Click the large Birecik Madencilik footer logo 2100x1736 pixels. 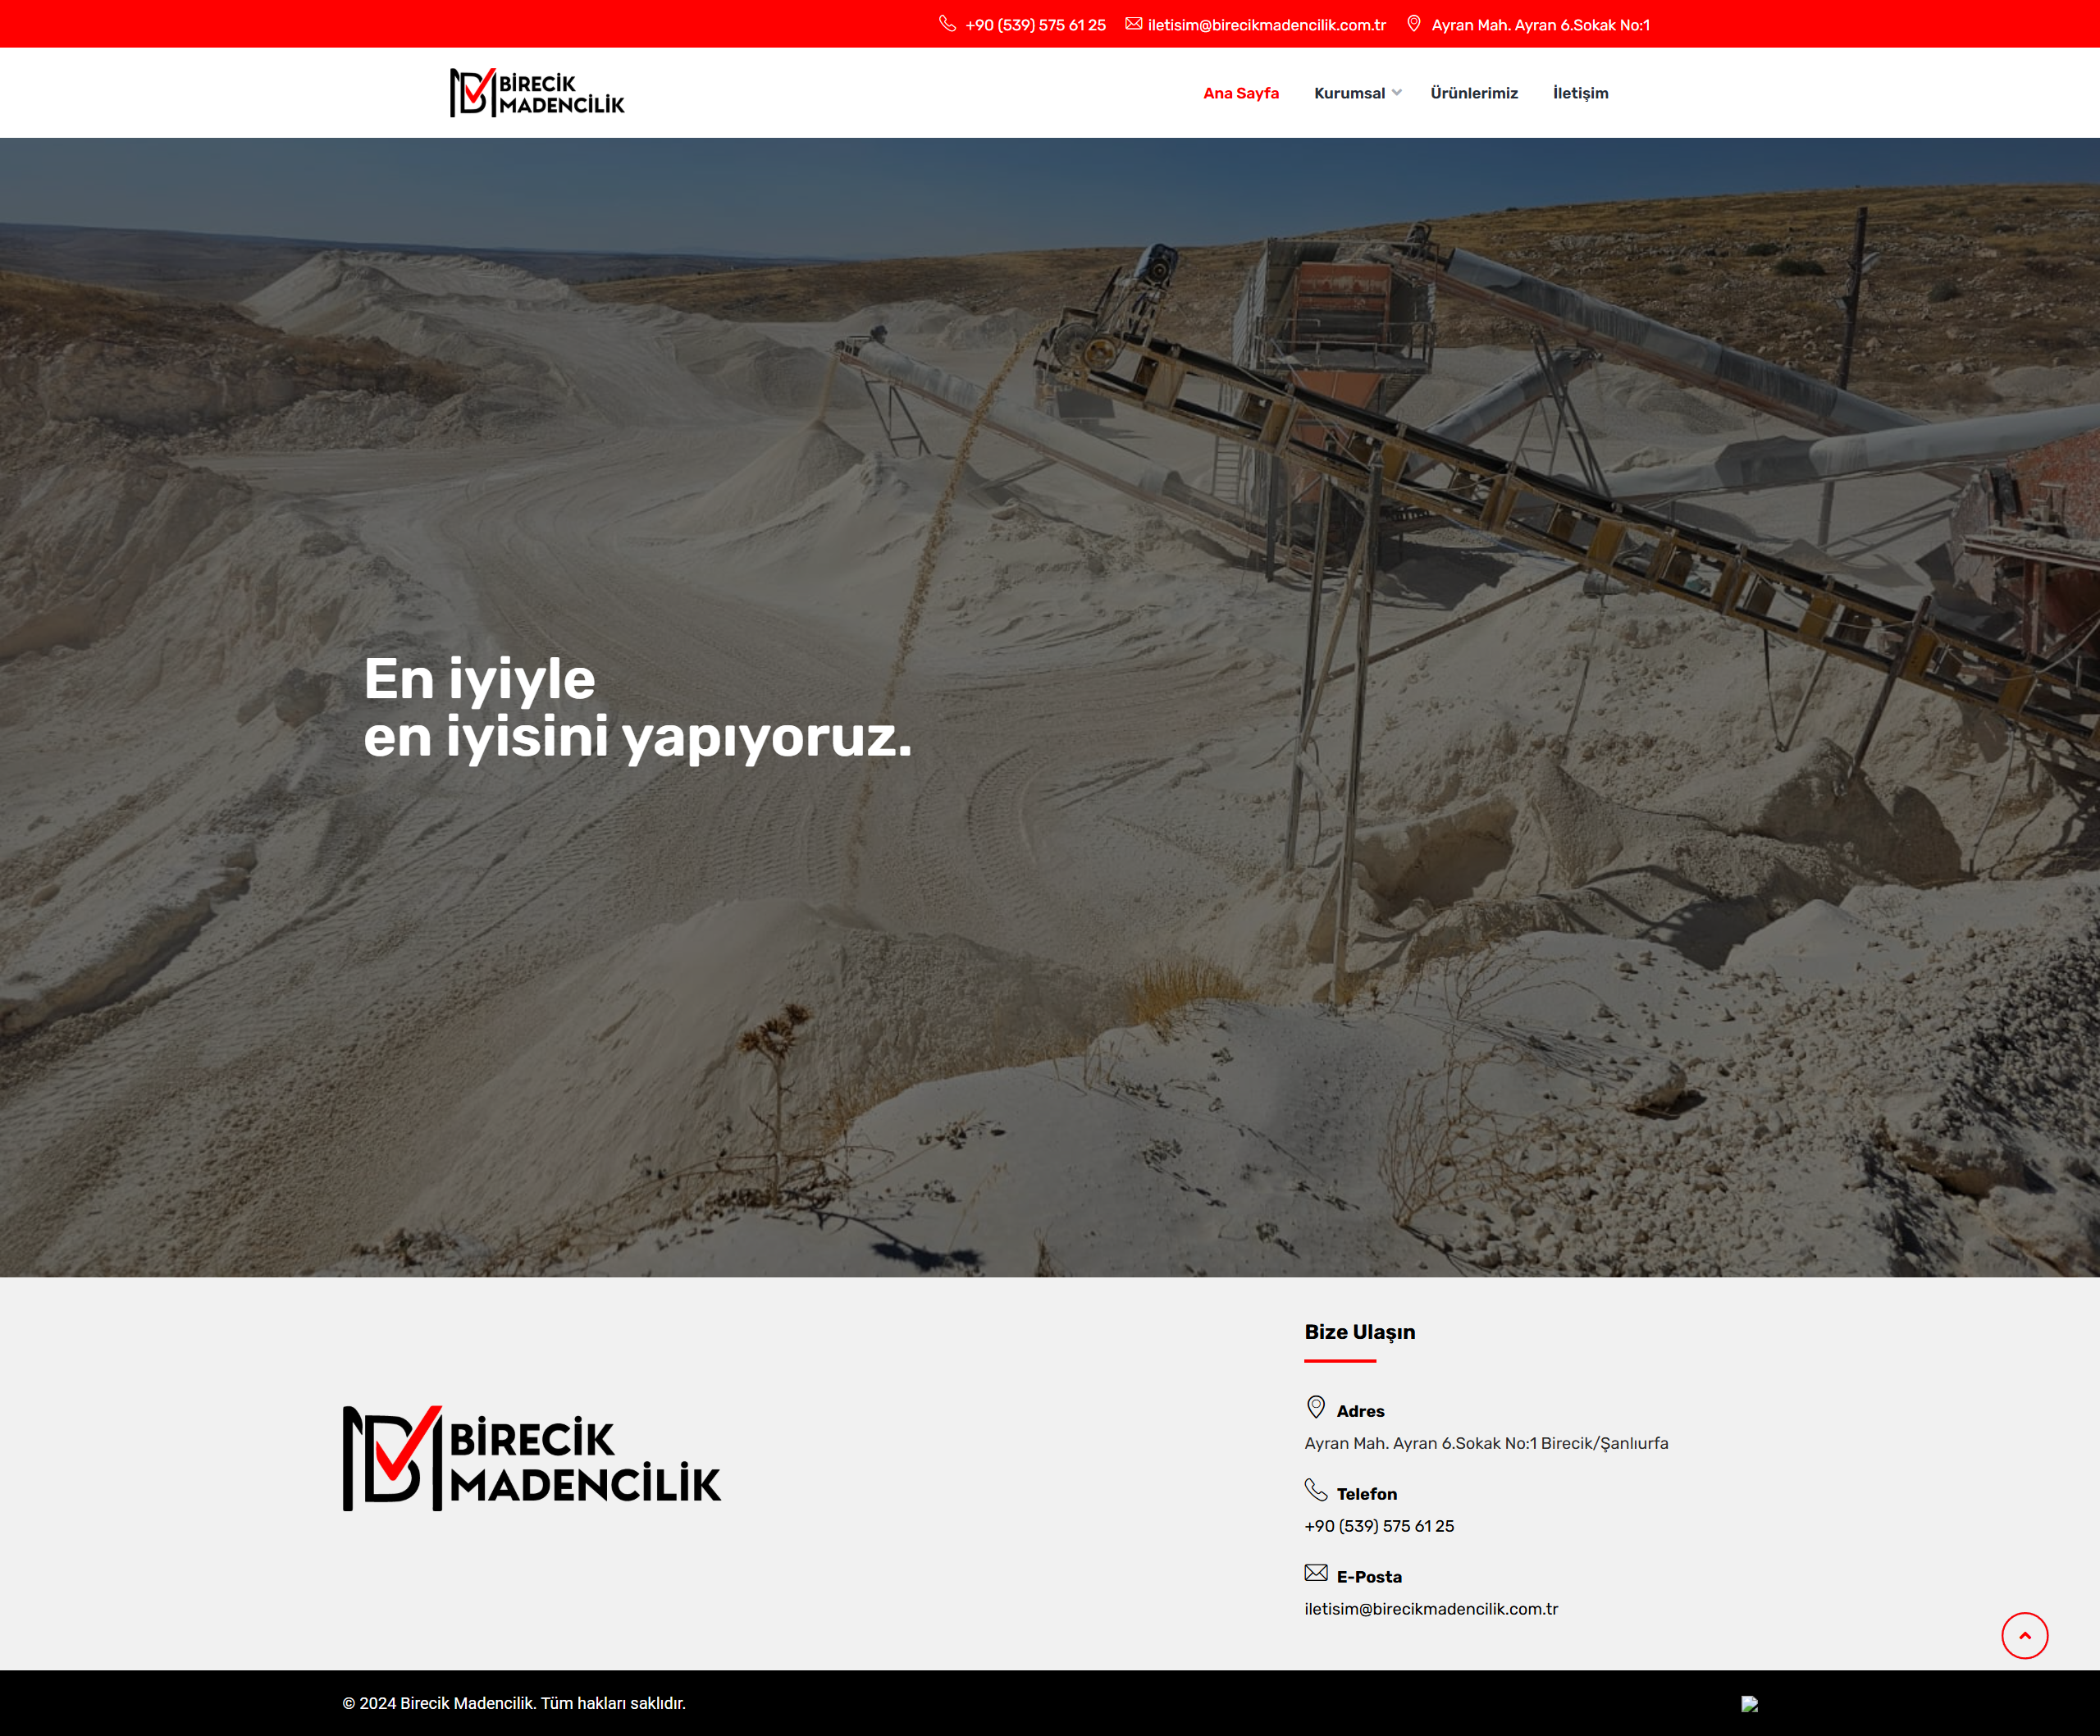[x=531, y=1459]
